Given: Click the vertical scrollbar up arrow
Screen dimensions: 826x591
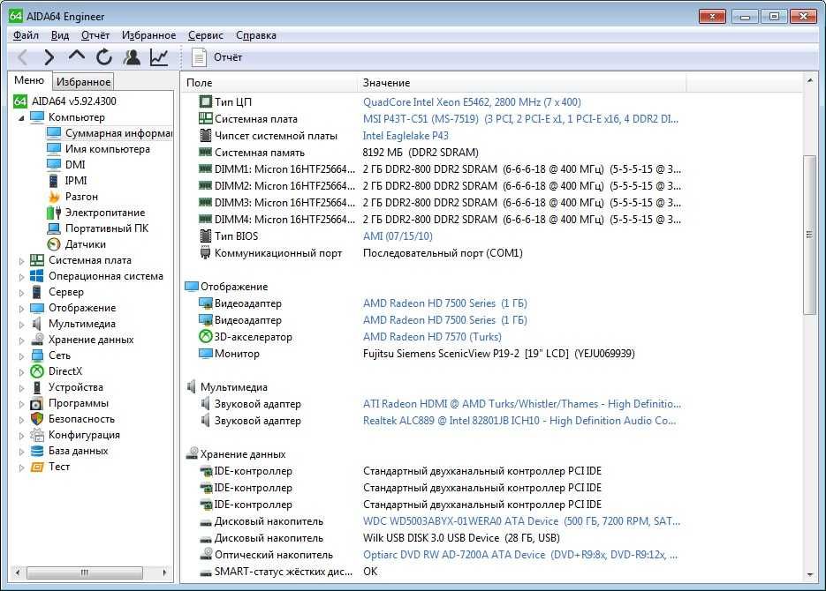Looking at the screenshot, I should pyautogui.click(x=810, y=80).
